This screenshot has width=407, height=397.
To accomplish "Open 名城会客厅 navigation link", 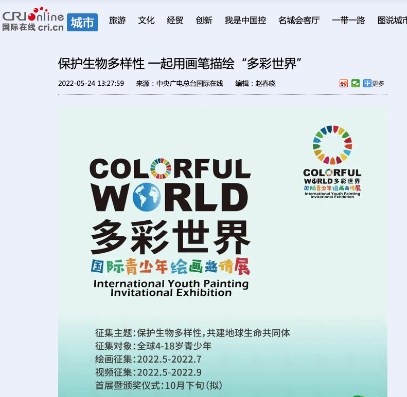I will [x=299, y=20].
